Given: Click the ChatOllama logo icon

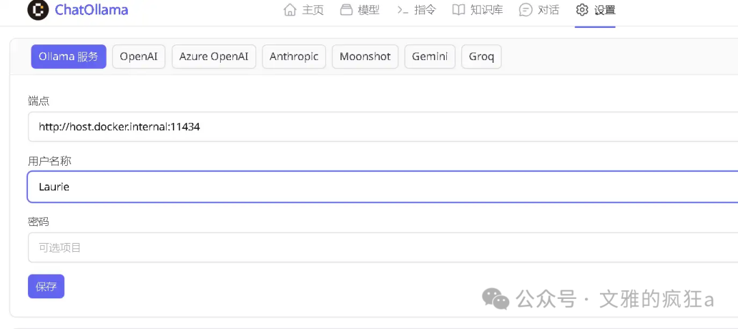Looking at the screenshot, I should pos(38,10).
